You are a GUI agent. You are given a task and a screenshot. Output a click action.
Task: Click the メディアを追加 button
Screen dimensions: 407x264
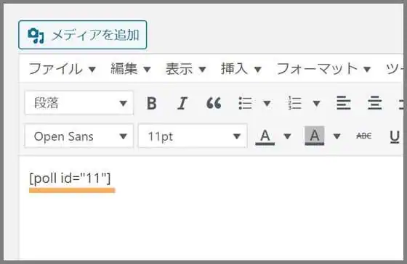[83, 35]
